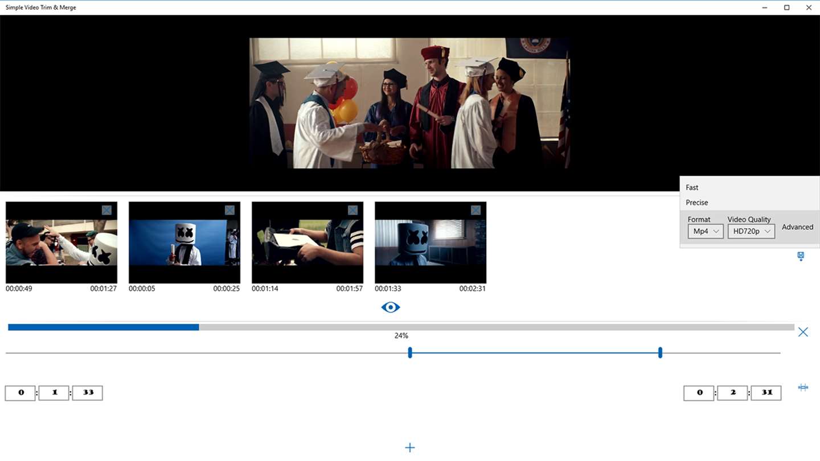Click the save icon below format options

click(x=801, y=256)
